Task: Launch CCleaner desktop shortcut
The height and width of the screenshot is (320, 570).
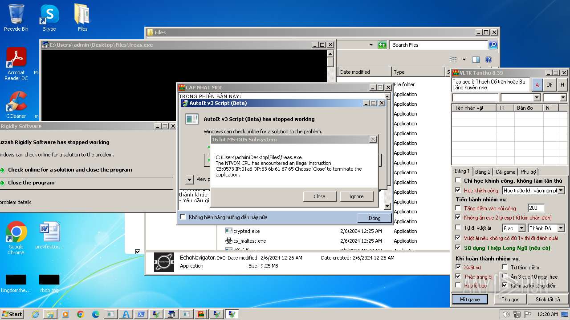Action: 16,105
